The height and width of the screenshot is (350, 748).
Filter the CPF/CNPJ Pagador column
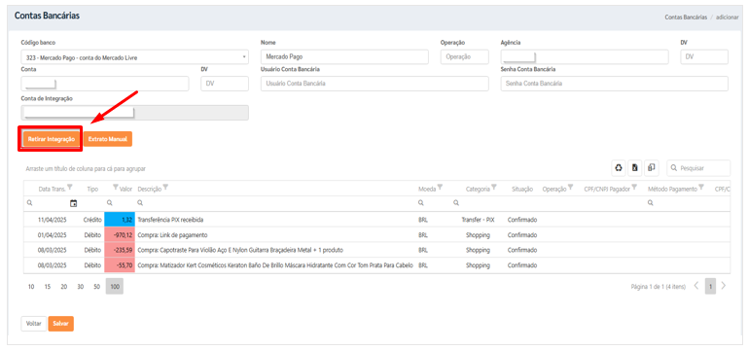634,188
